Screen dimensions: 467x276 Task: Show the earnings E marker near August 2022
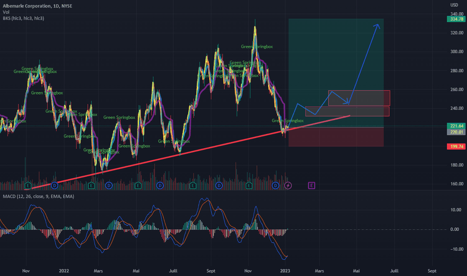pyautogui.click(x=193, y=186)
